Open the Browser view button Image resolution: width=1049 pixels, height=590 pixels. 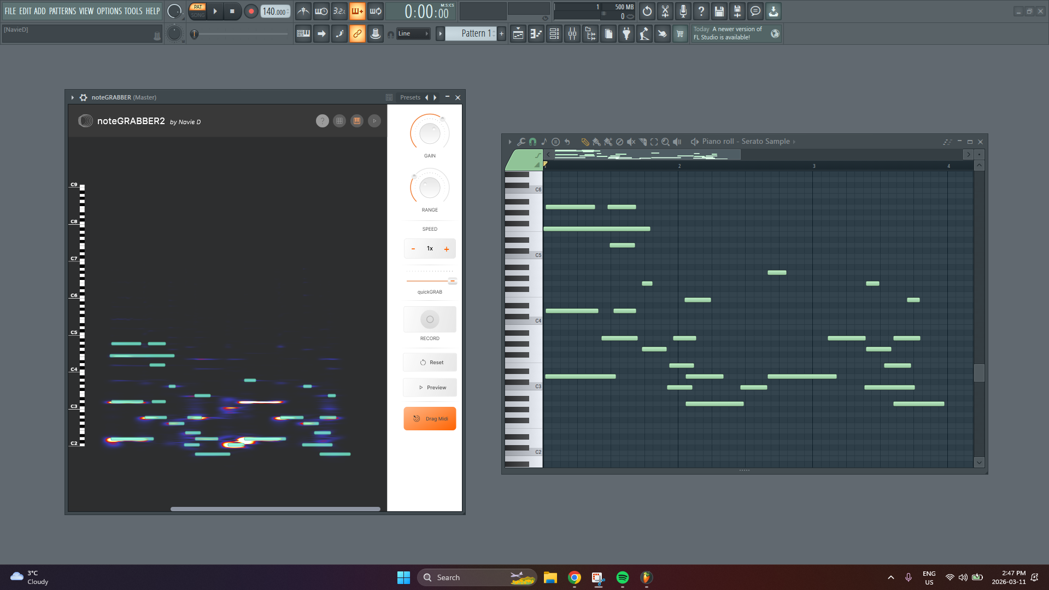[x=590, y=34]
